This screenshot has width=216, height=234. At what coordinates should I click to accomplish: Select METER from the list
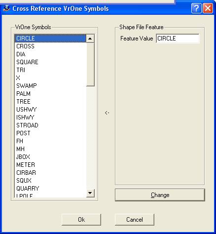(50, 165)
